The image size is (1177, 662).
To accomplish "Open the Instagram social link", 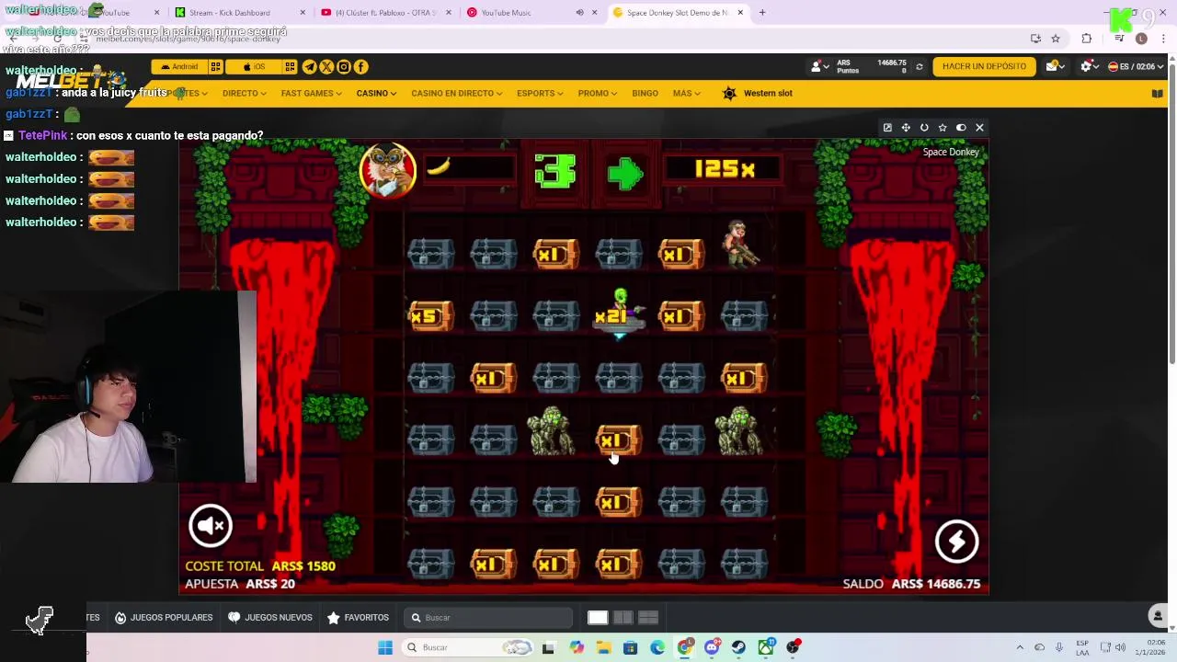I will pyautogui.click(x=344, y=66).
